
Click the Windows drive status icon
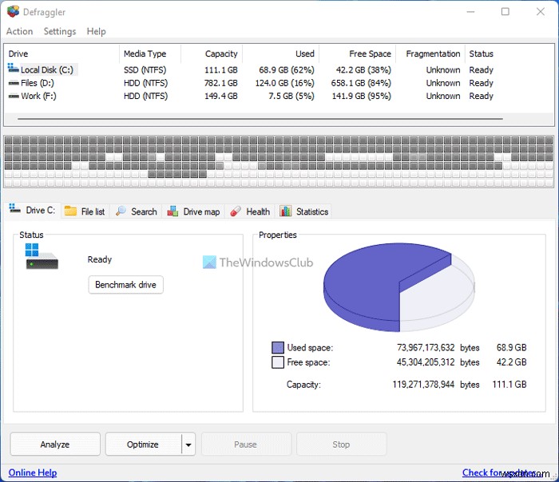click(42, 256)
